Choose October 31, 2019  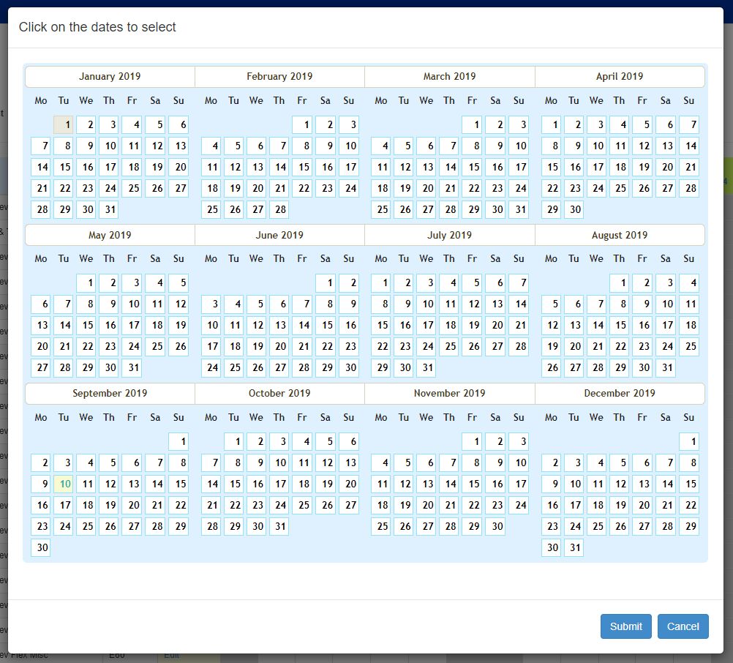[x=279, y=526]
